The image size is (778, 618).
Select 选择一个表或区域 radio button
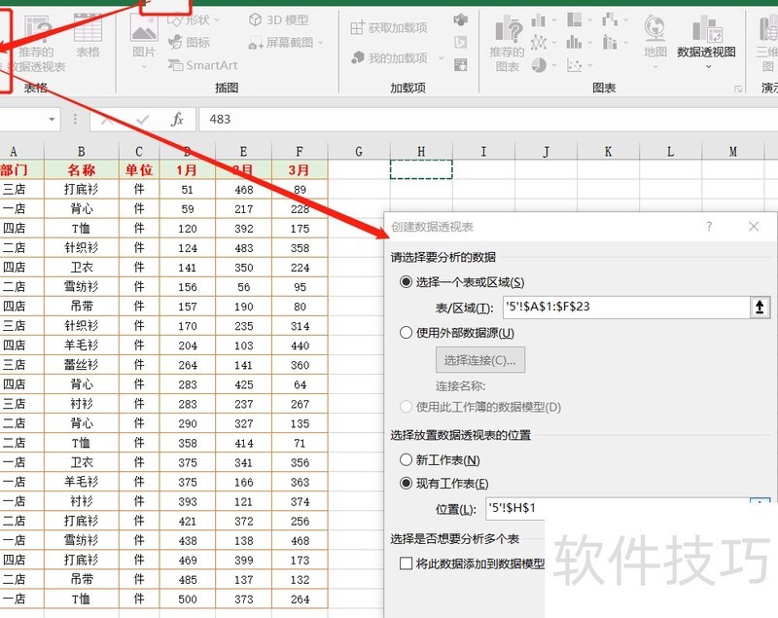407,282
